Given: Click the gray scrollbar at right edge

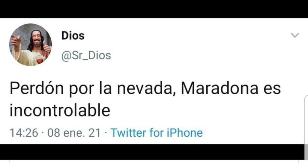Looking at the screenshot, I should pos(306,152).
